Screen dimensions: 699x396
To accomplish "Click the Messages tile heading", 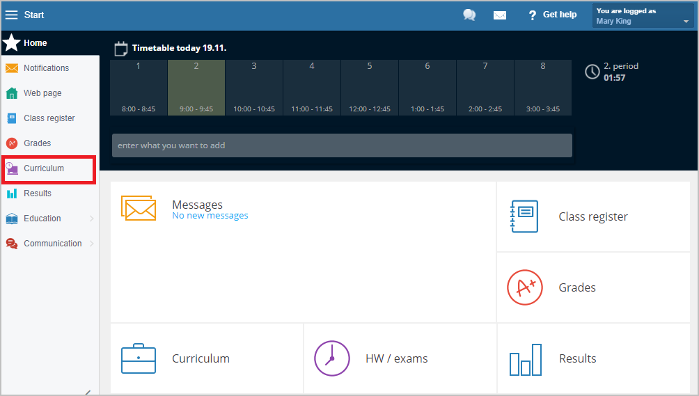I will pos(197,205).
